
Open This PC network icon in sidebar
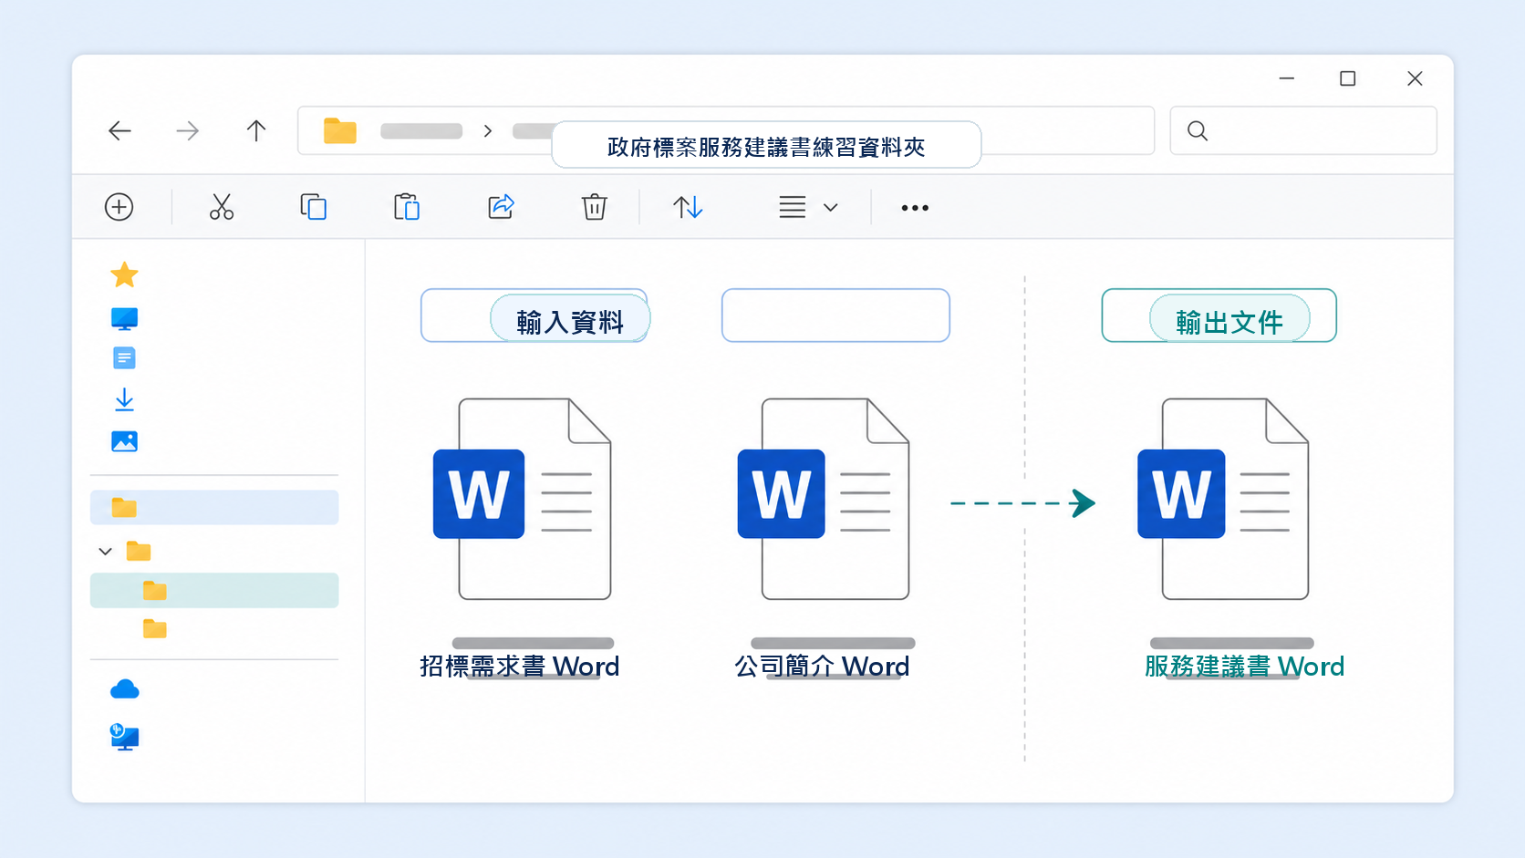click(x=124, y=737)
